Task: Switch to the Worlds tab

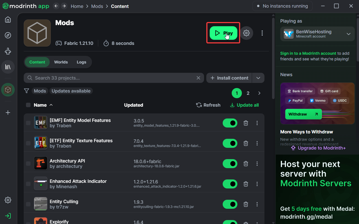Action: click(x=61, y=62)
